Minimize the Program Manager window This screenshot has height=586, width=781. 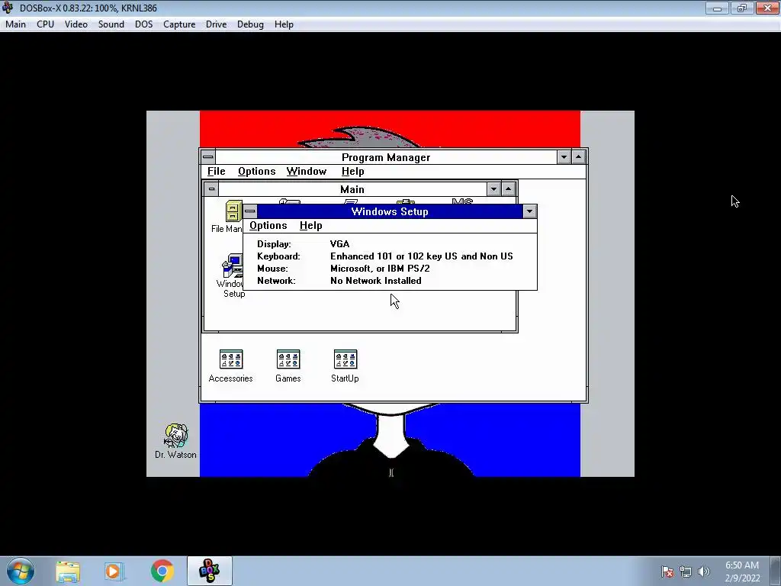pos(564,157)
